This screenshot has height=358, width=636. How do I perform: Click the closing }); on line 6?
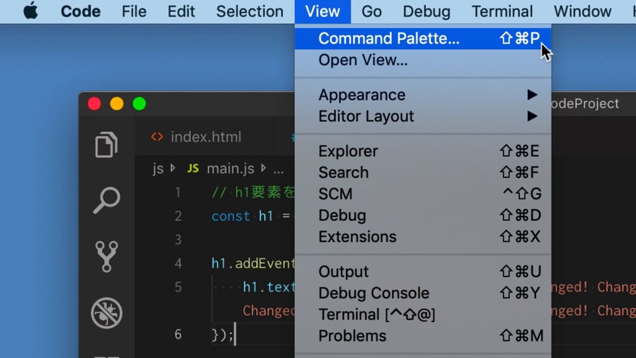coord(223,335)
